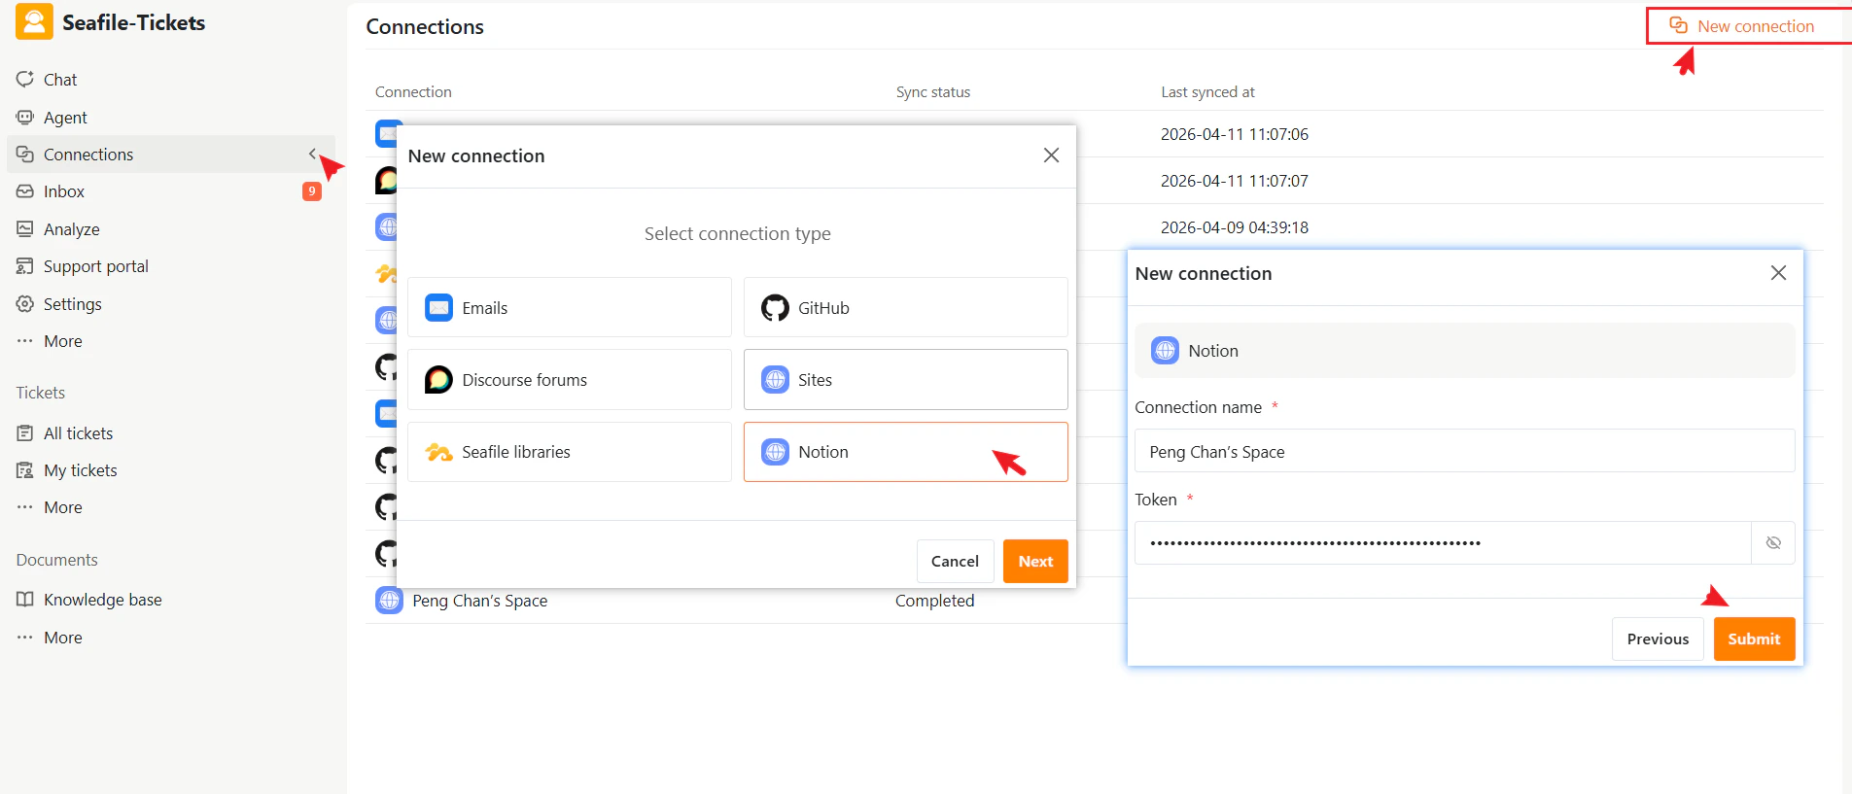Cancel the New connection dialog
The width and height of the screenshot is (1852, 794).
click(x=955, y=561)
